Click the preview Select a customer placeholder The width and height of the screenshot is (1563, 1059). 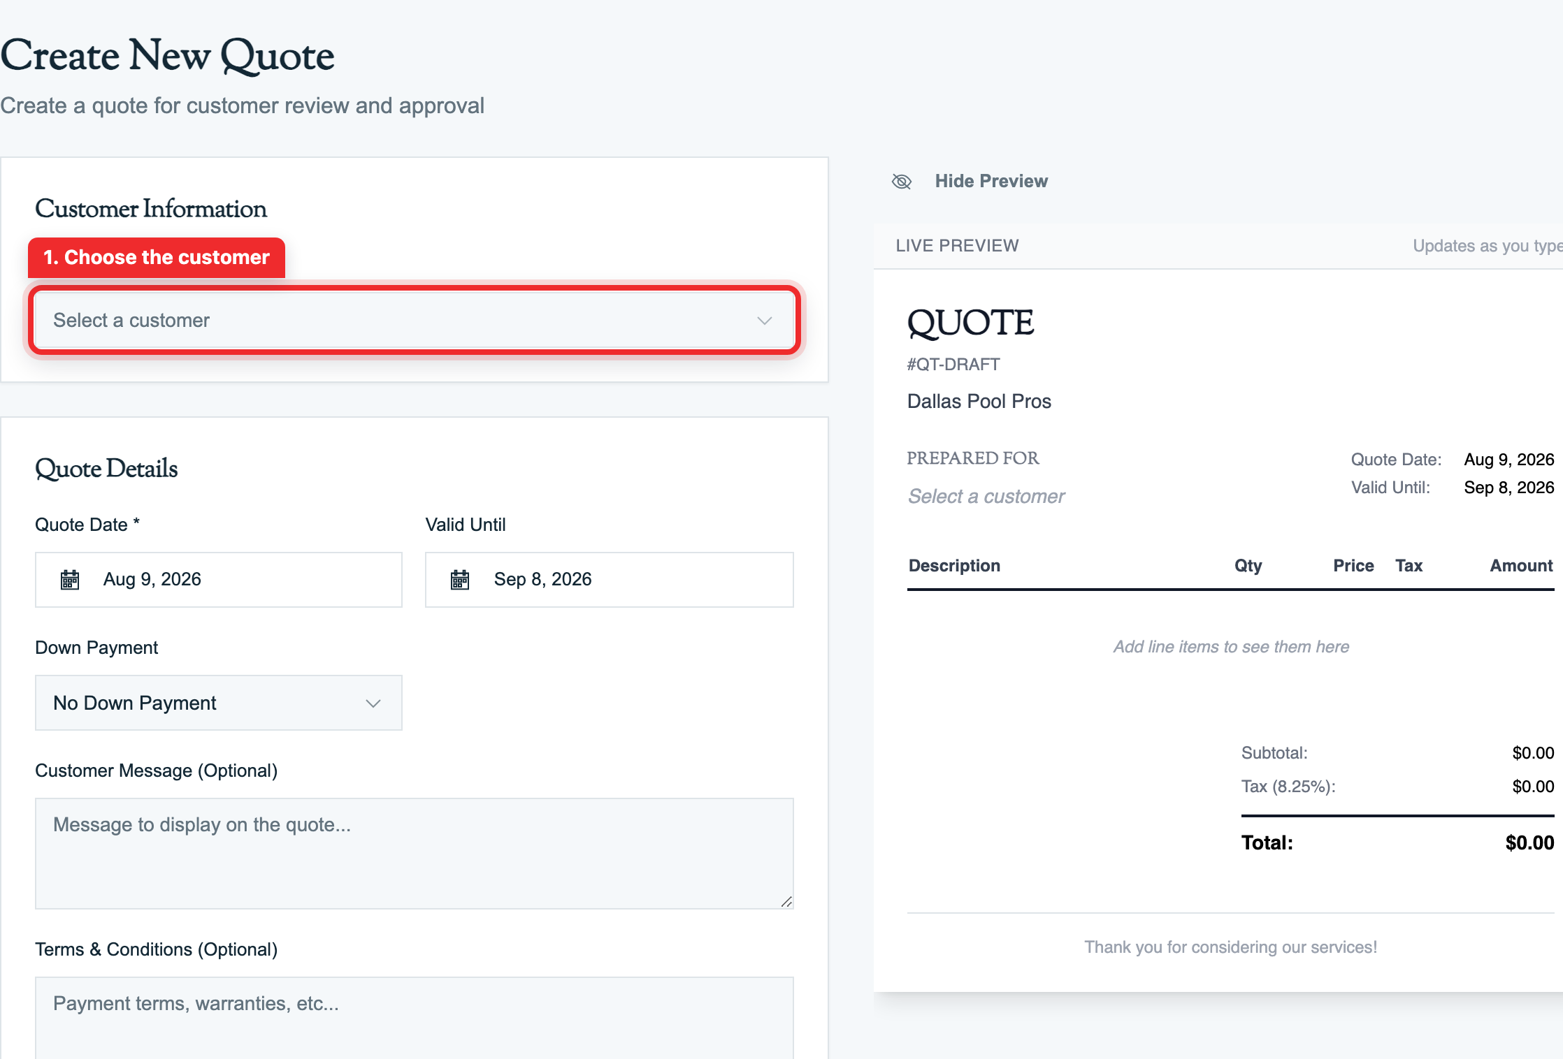tap(986, 496)
